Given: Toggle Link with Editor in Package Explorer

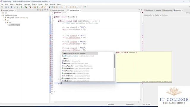Looking at the screenshot, I should click(40, 10).
